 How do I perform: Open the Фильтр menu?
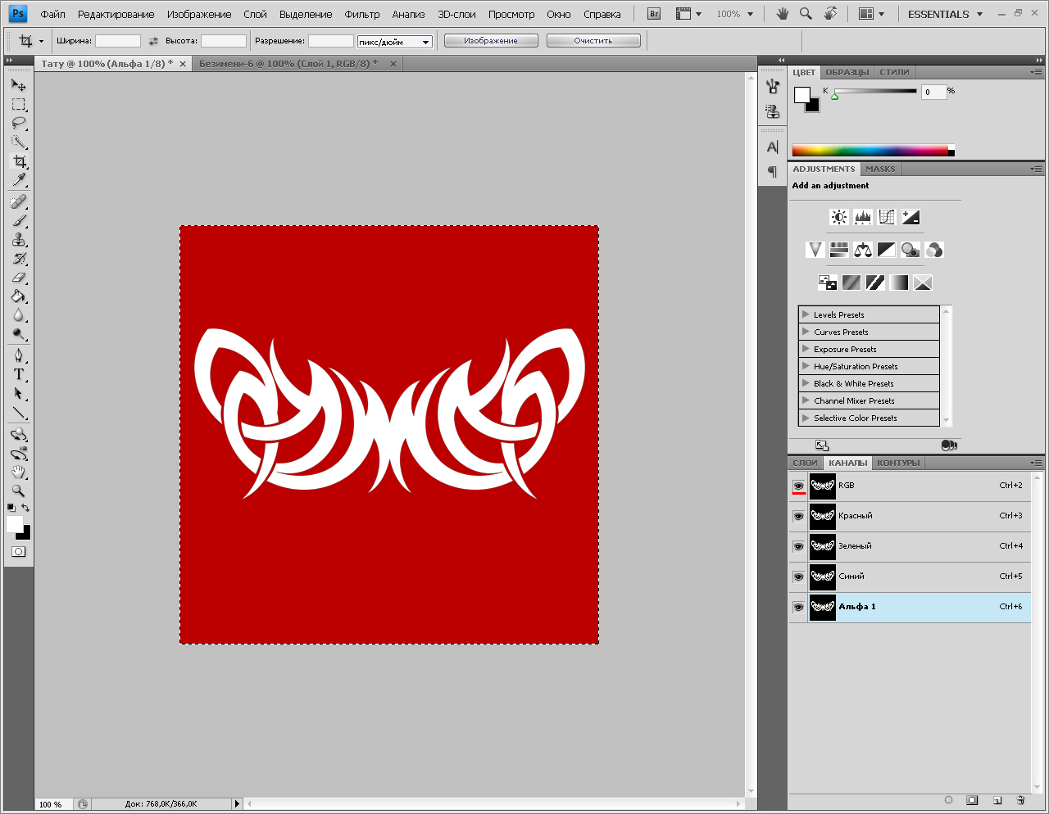coord(361,14)
